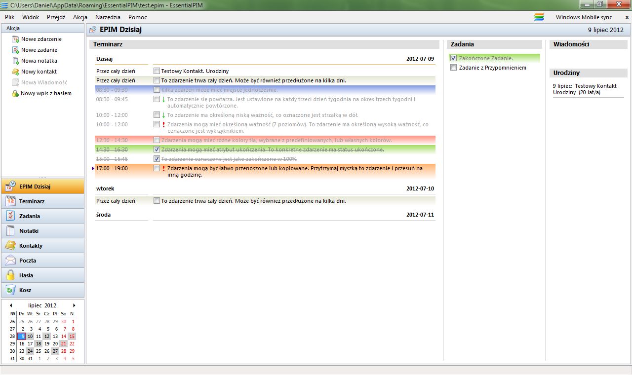This screenshot has width=632, height=375.
Task: Click green arrow on 08:30 - 09:45 event
Action: [x=163, y=100]
